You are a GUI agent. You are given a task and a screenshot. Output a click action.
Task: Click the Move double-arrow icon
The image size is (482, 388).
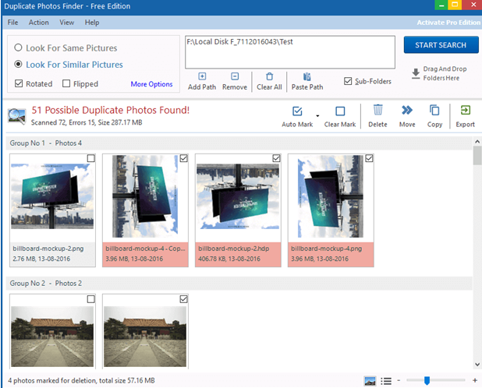tap(407, 110)
